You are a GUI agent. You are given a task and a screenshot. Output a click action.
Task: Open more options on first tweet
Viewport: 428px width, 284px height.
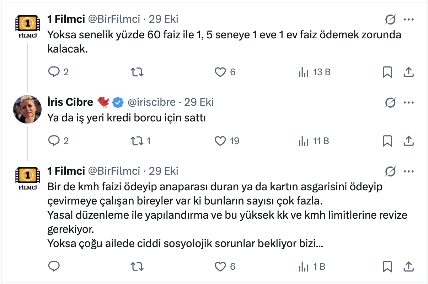coord(409,20)
